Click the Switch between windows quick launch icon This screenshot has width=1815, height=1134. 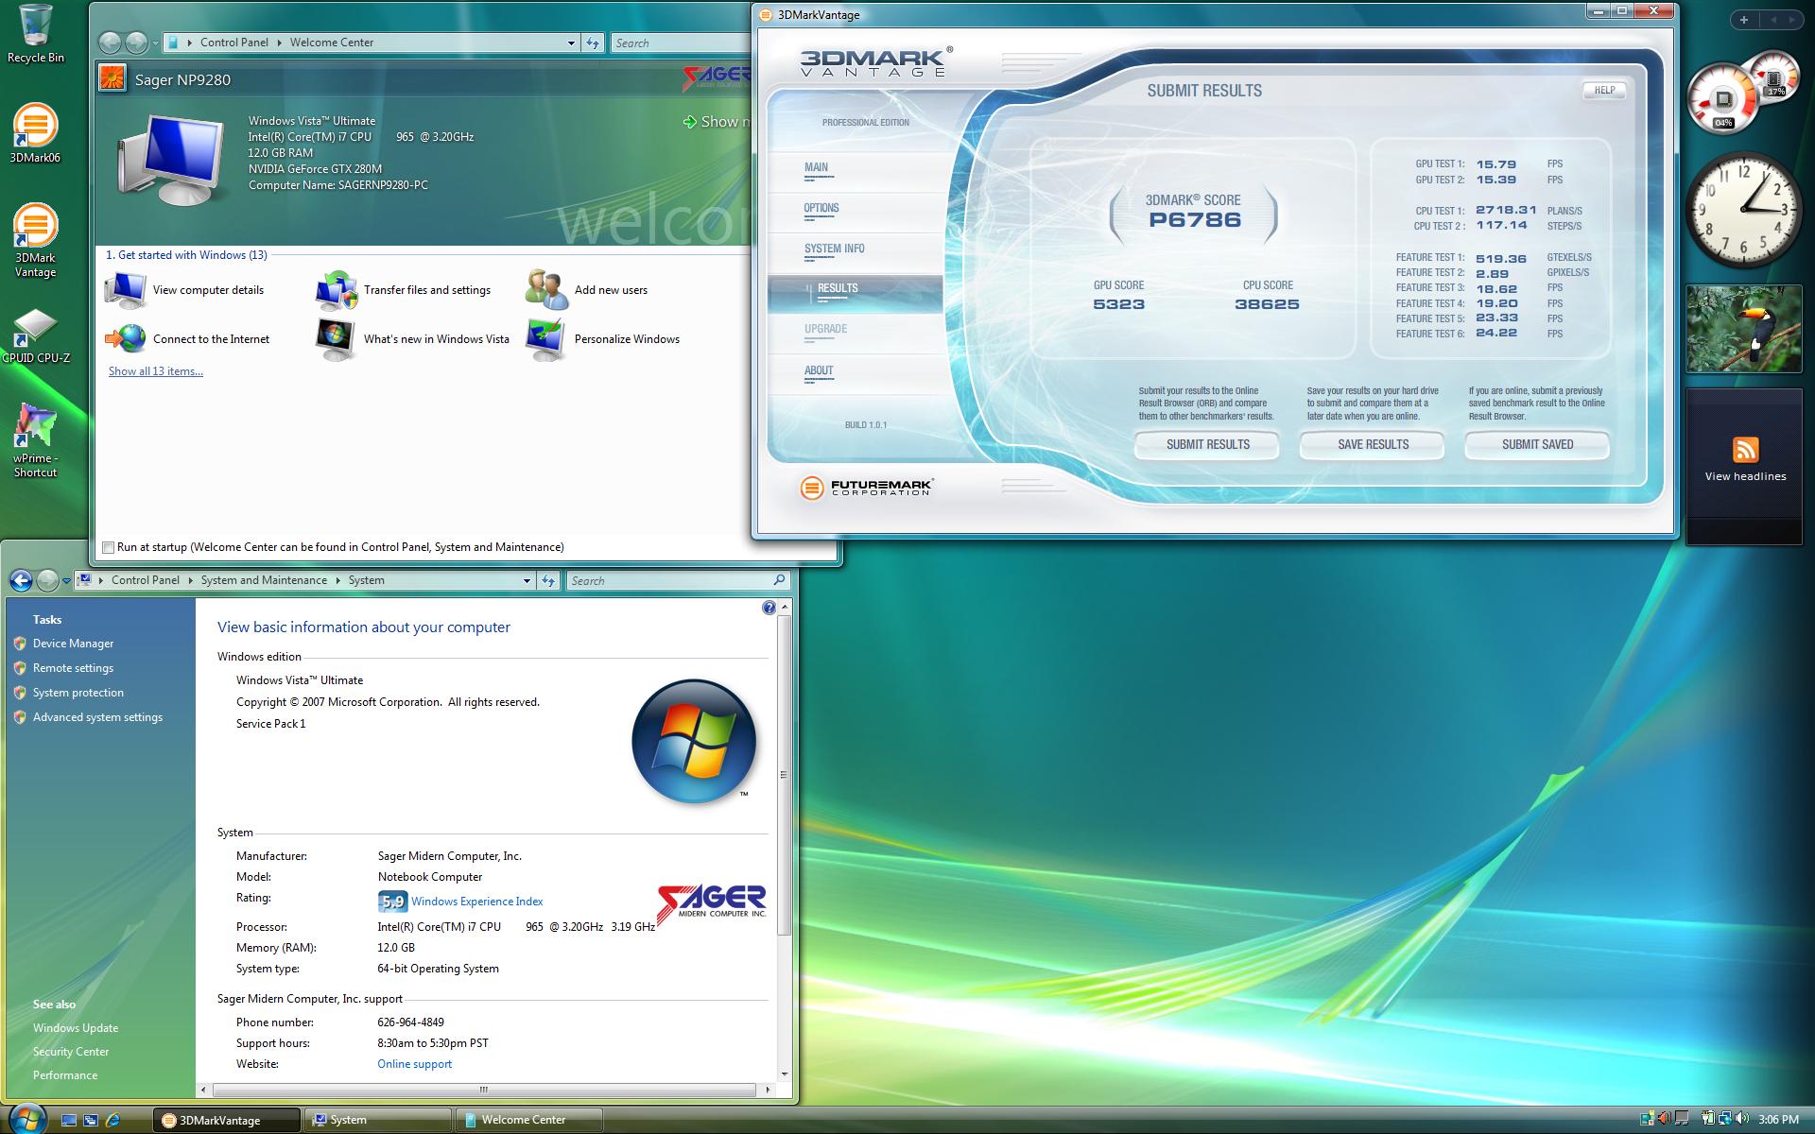point(91,1120)
